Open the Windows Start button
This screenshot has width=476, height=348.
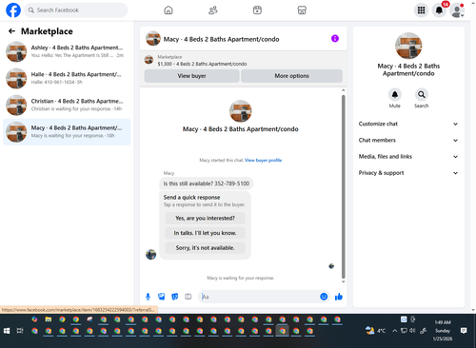7,331
